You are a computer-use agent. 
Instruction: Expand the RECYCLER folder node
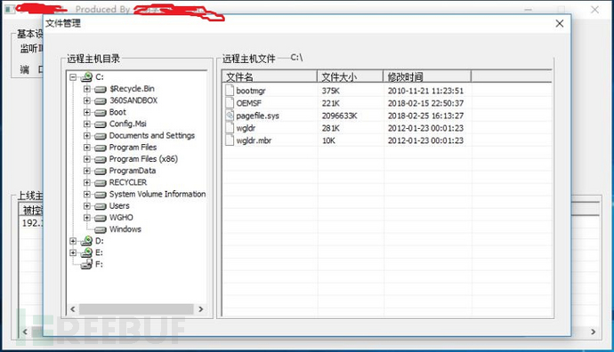[x=87, y=182]
